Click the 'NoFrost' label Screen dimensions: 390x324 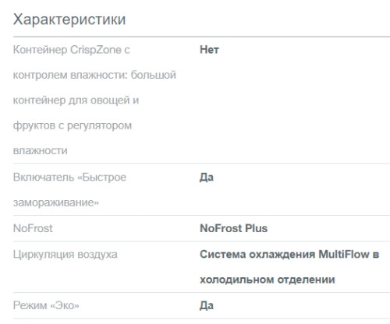[33, 228]
